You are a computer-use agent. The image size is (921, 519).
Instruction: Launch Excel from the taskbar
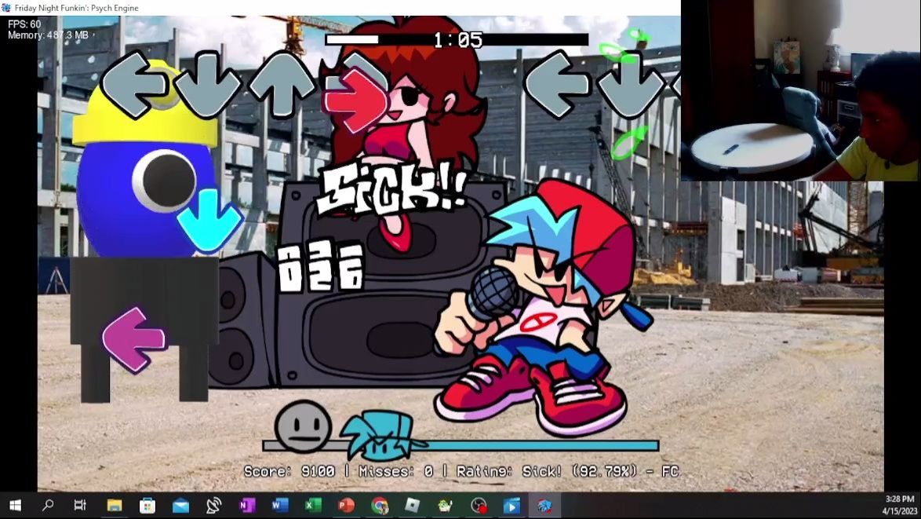[x=312, y=506]
